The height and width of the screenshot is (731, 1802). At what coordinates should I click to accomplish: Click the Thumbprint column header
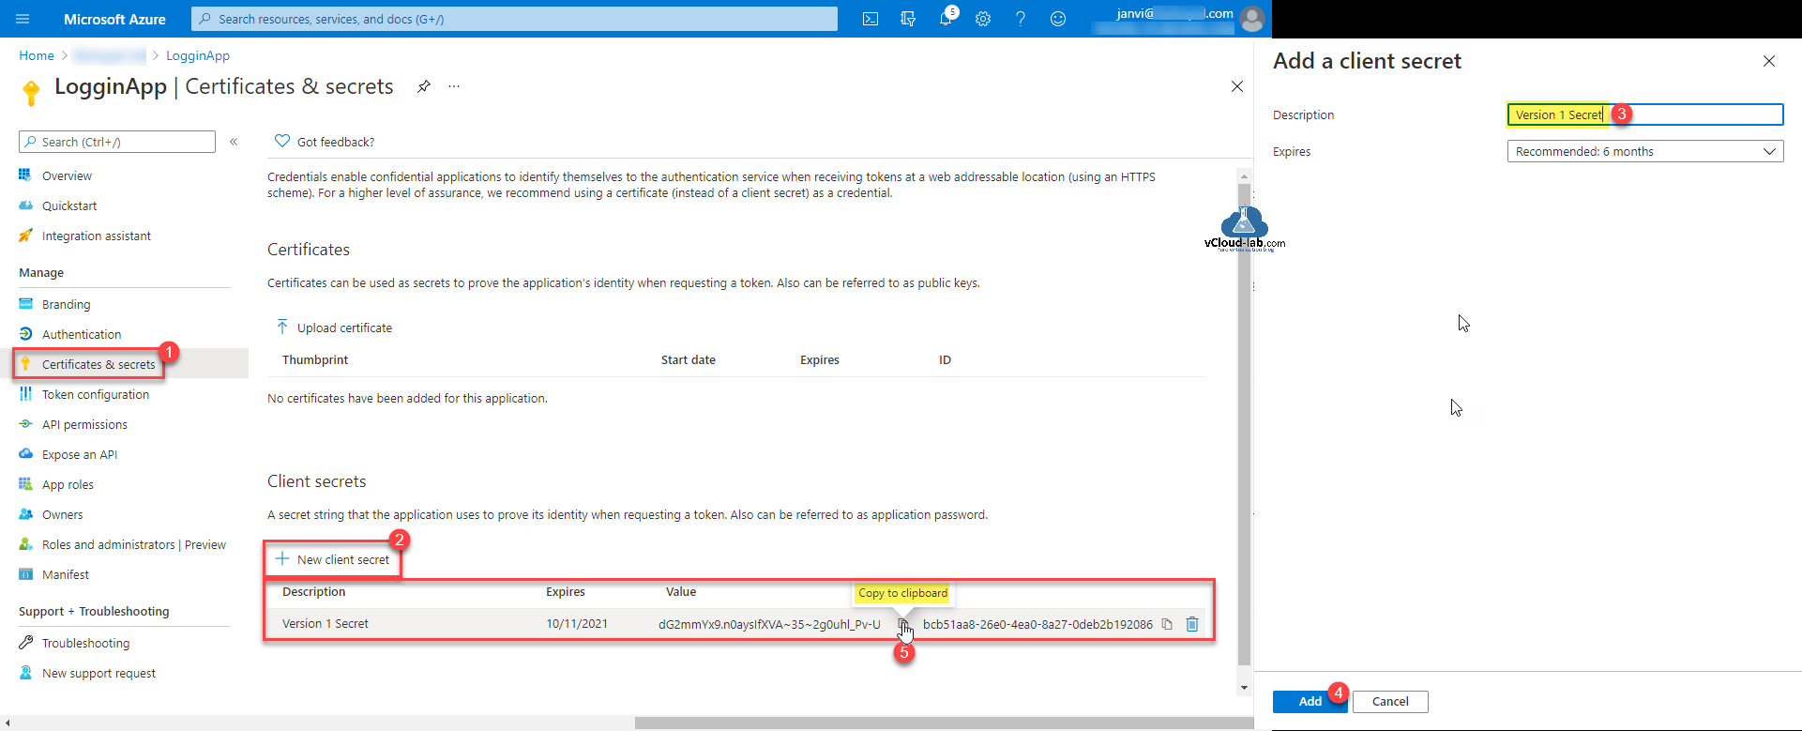[x=315, y=359]
